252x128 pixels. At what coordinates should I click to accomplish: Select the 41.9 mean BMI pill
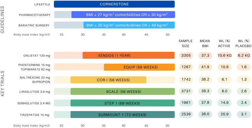point(205,67)
